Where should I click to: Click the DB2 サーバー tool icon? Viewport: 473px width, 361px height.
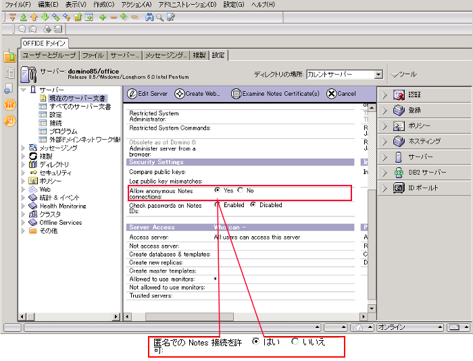[x=399, y=172]
